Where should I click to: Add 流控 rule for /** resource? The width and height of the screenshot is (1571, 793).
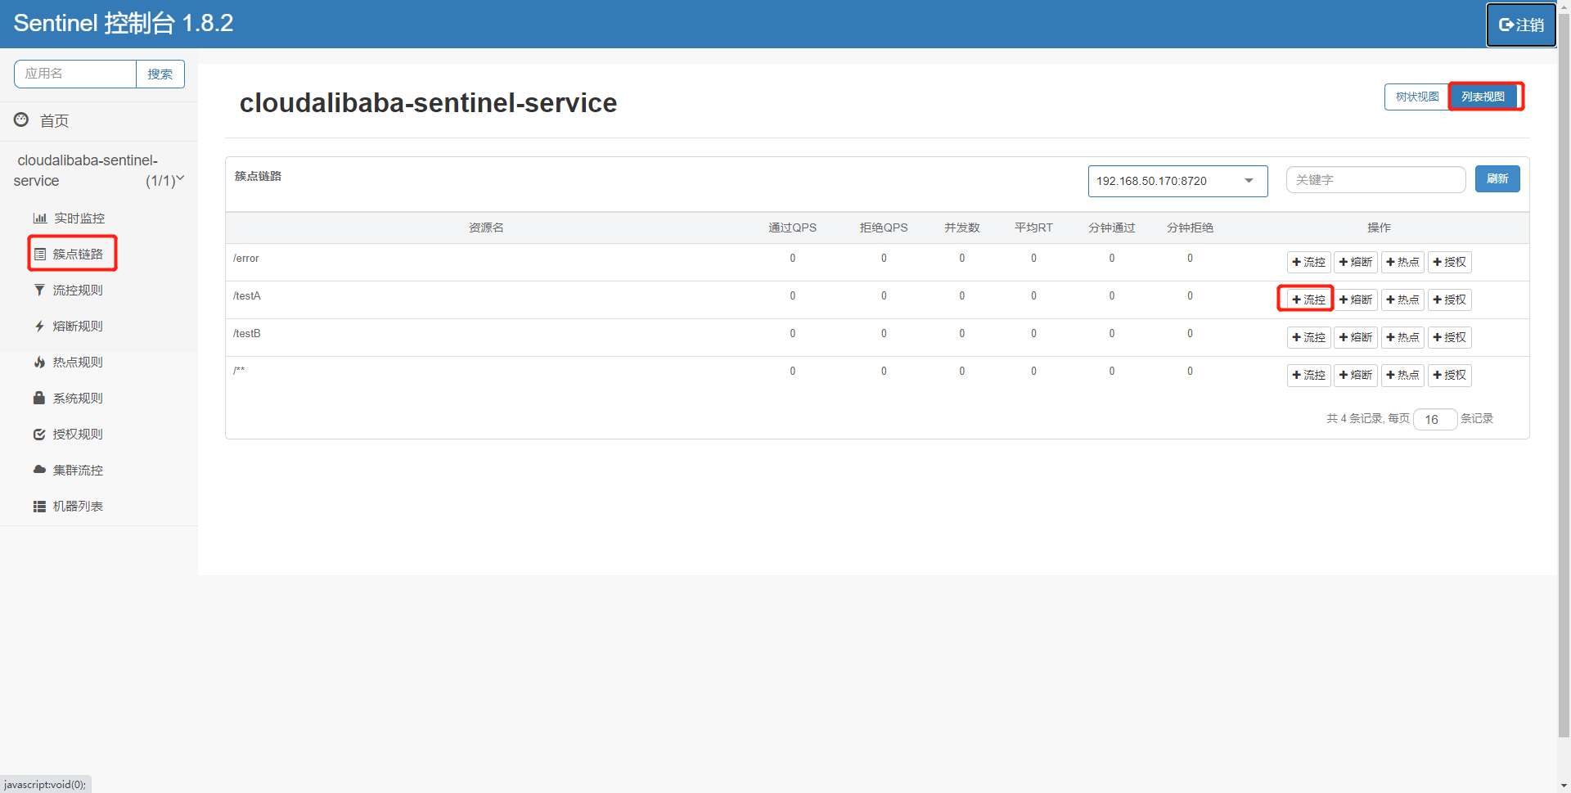(x=1308, y=375)
